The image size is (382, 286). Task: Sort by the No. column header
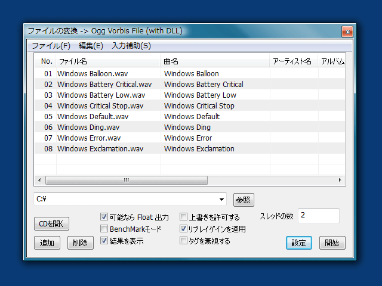(45, 61)
